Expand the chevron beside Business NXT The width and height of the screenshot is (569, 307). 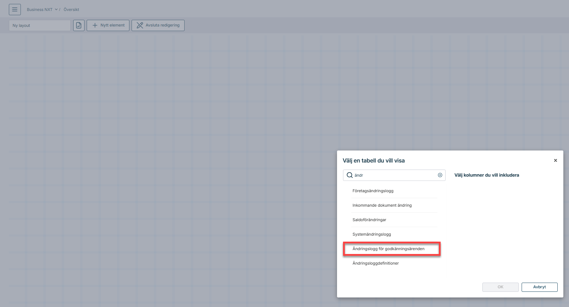point(56,10)
